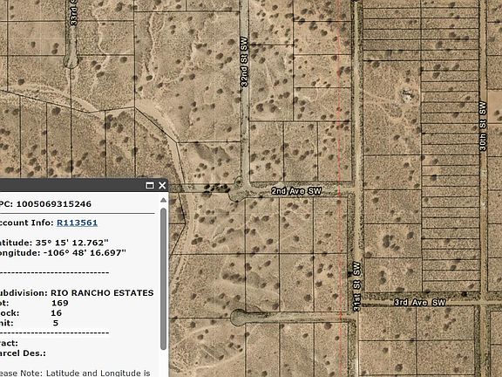Click the 30th St SW street label
Viewport: 502px width, 377px height.
click(x=483, y=126)
